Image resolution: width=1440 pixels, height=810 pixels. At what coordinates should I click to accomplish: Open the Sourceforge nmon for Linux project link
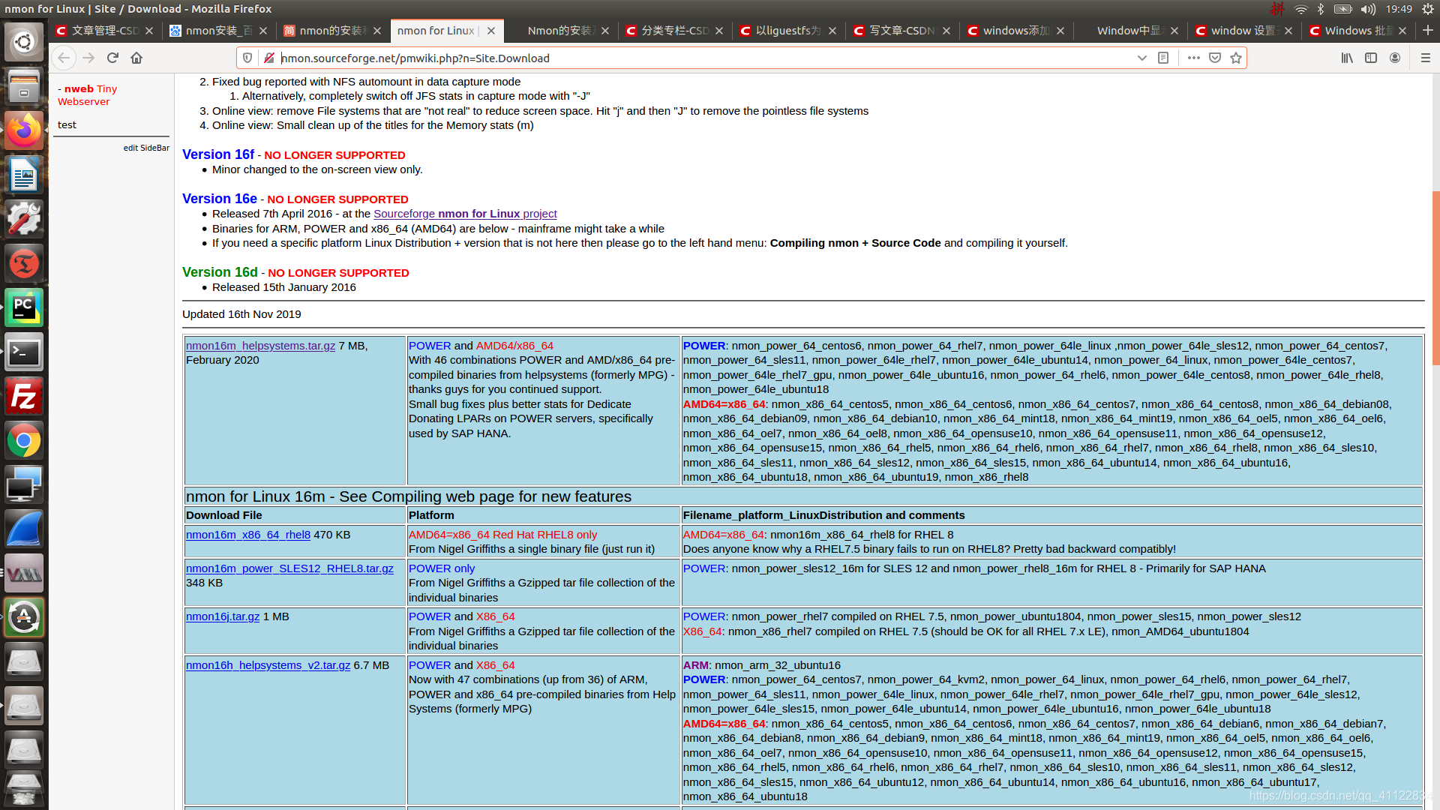point(465,214)
